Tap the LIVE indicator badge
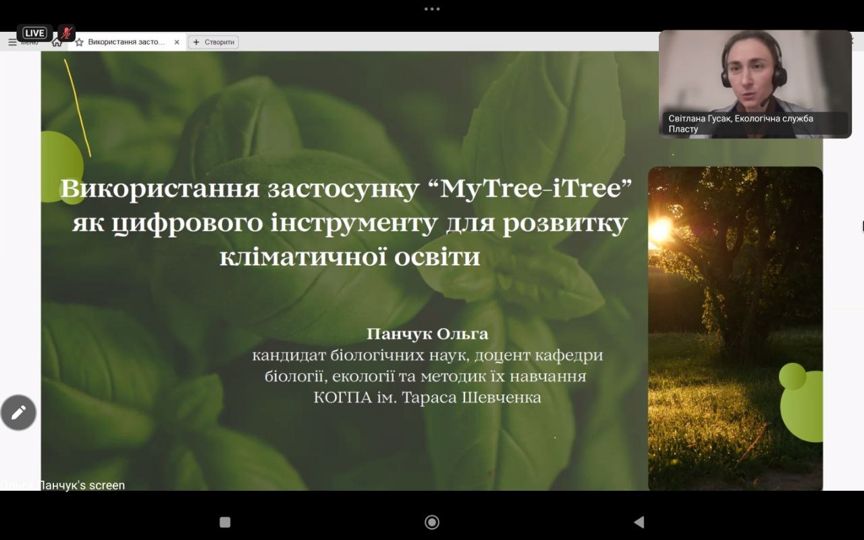 click(x=34, y=33)
